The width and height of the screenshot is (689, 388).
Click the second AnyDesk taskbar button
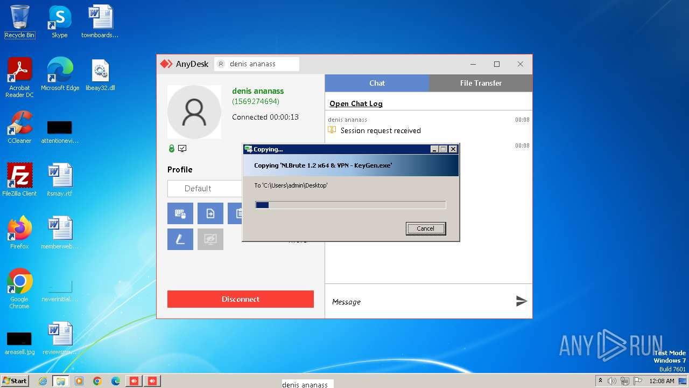click(152, 381)
